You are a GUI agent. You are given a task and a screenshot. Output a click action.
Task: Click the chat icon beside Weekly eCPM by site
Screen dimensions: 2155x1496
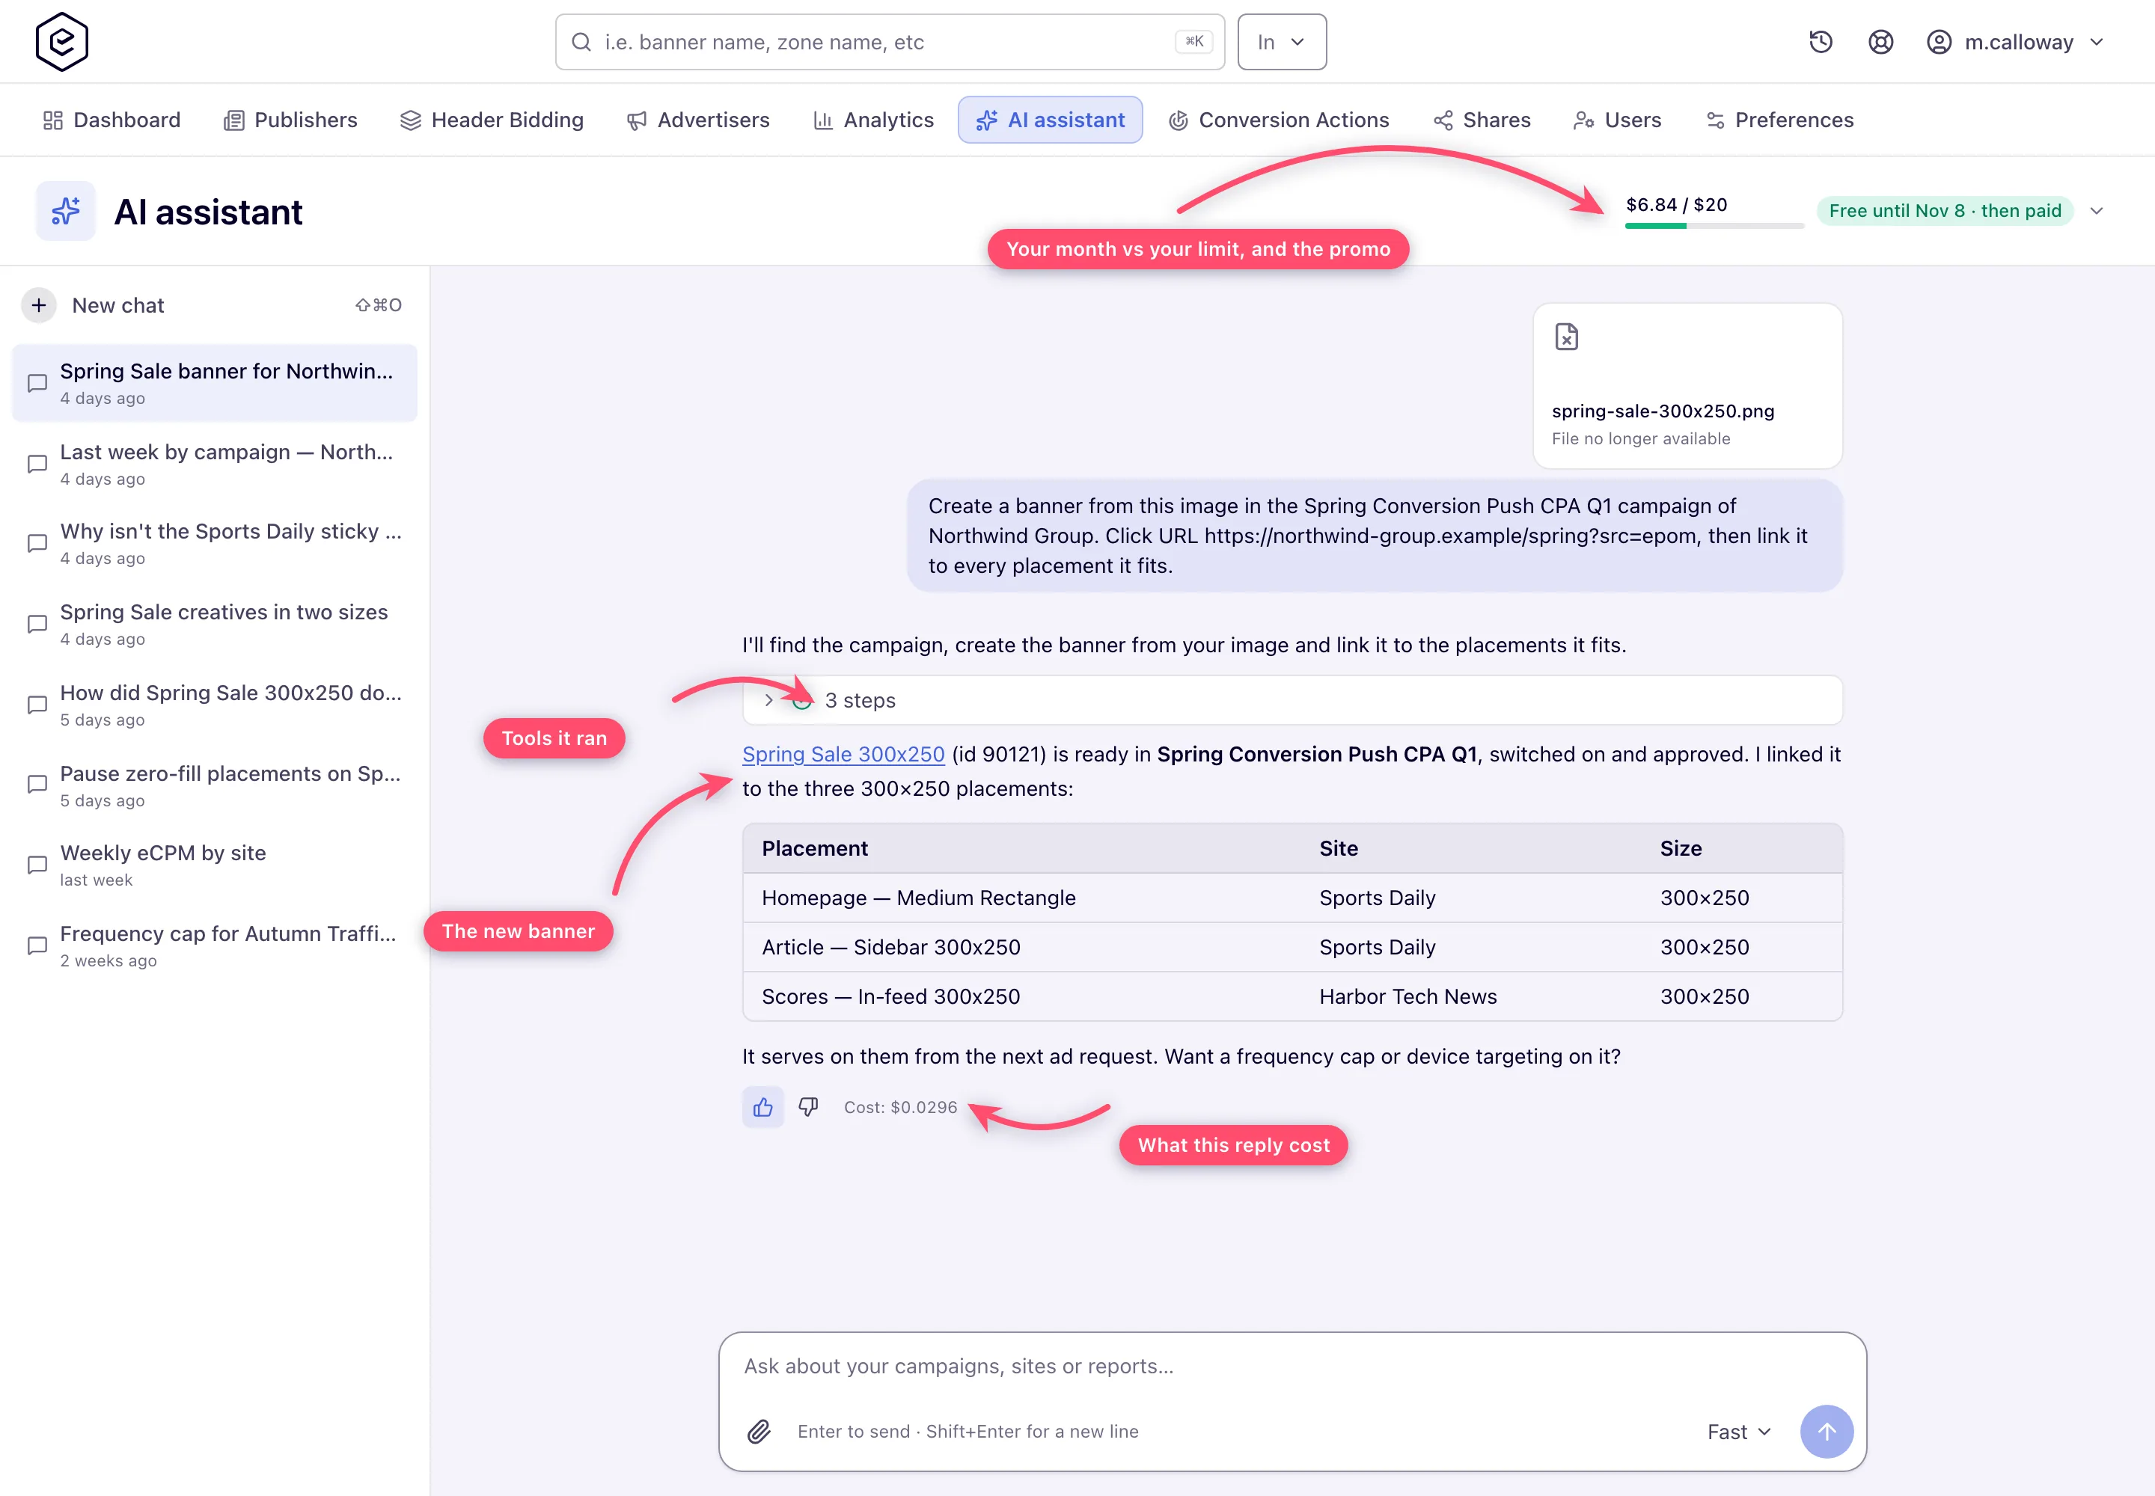[37, 865]
